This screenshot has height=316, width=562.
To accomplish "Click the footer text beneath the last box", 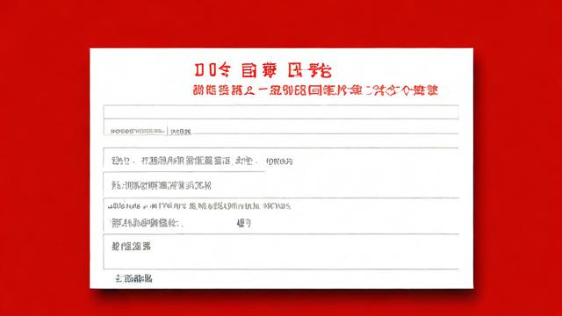I will (x=133, y=278).
